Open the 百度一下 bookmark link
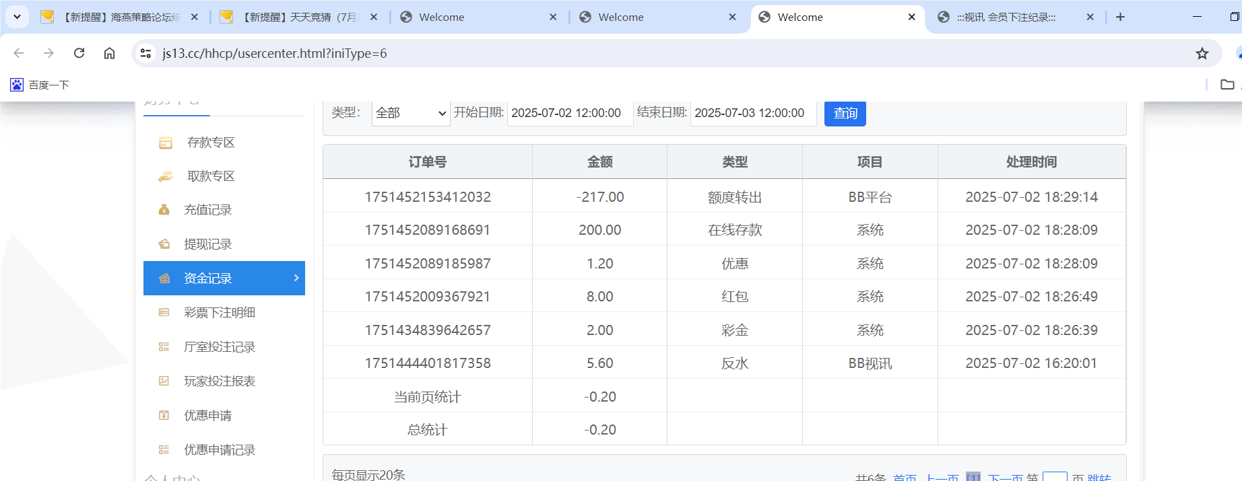The width and height of the screenshot is (1242, 481). 40,85
